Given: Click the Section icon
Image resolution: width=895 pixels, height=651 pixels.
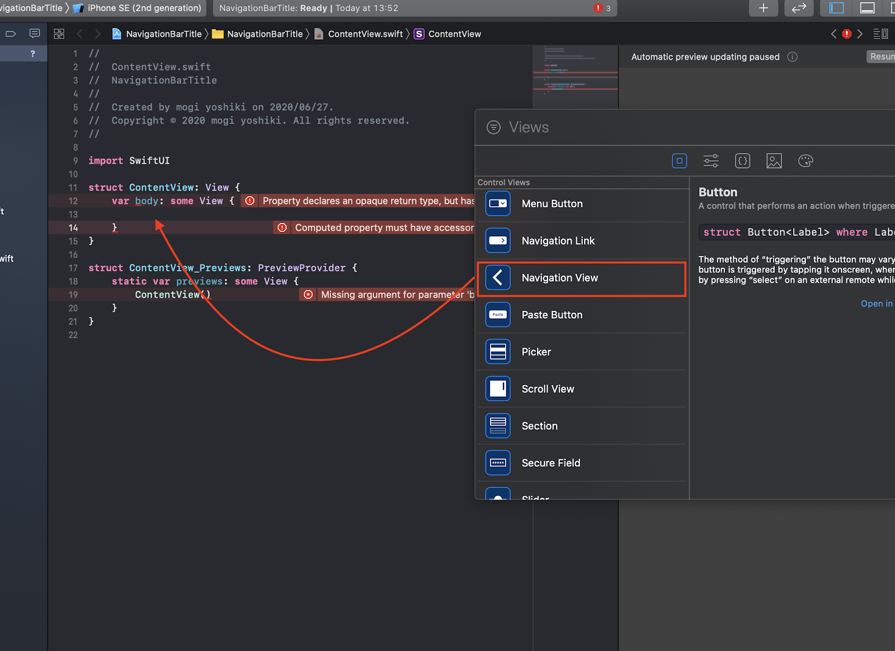Looking at the screenshot, I should pyautogui.click(x=498, y=426).
